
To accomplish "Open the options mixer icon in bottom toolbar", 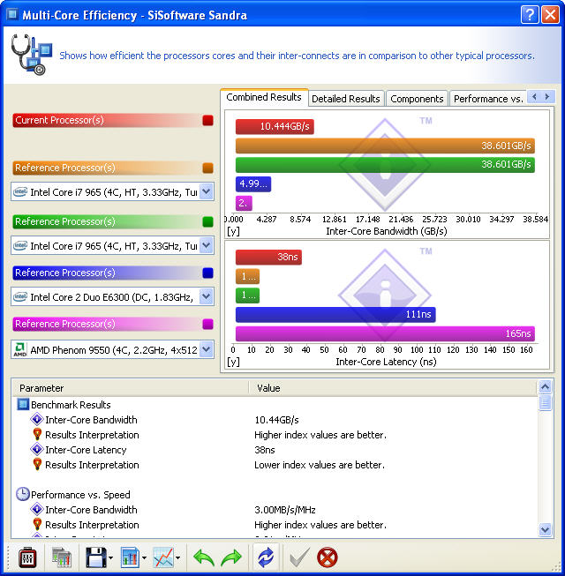I will pos(27,557).
